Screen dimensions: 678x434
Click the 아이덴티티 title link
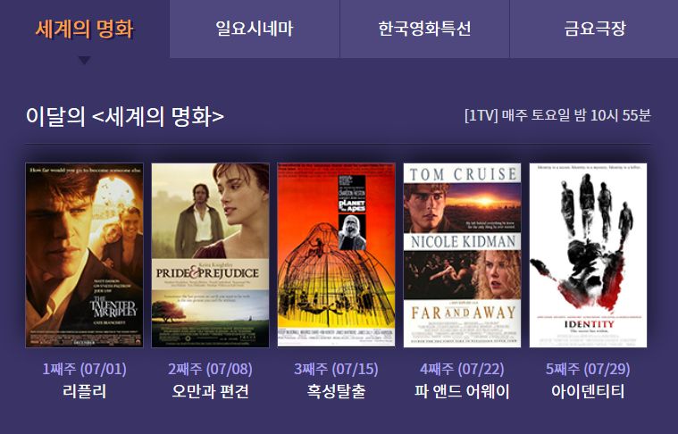(588, 391)
